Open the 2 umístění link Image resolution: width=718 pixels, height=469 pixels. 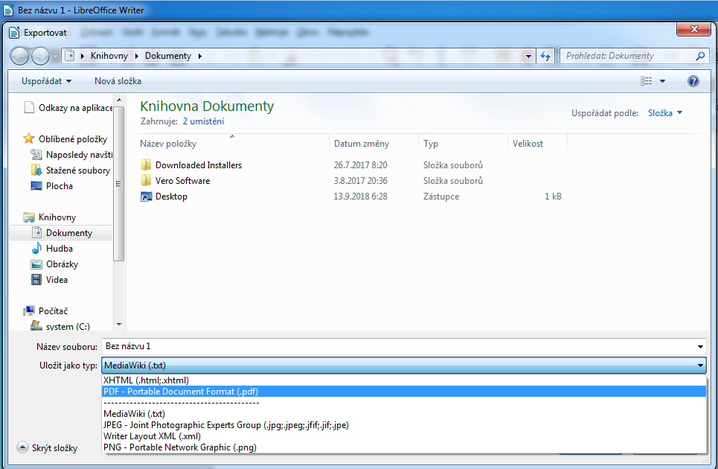203,121
